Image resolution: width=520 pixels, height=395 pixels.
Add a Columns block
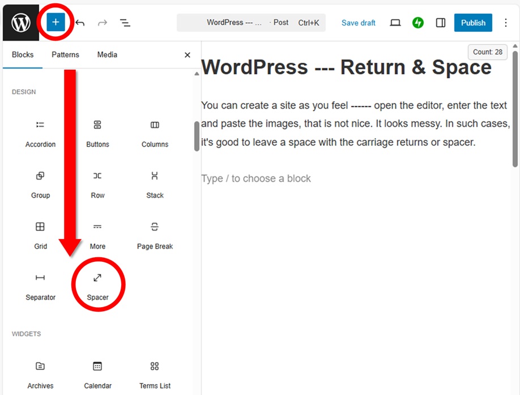point(155,133)
